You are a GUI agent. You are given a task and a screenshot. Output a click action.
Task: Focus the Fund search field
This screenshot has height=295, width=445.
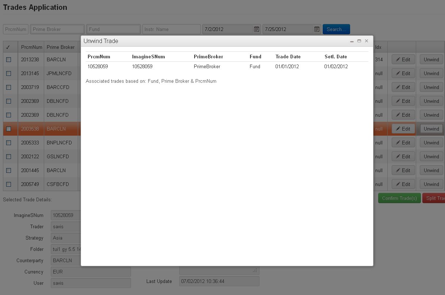click(x=114, y=29)
